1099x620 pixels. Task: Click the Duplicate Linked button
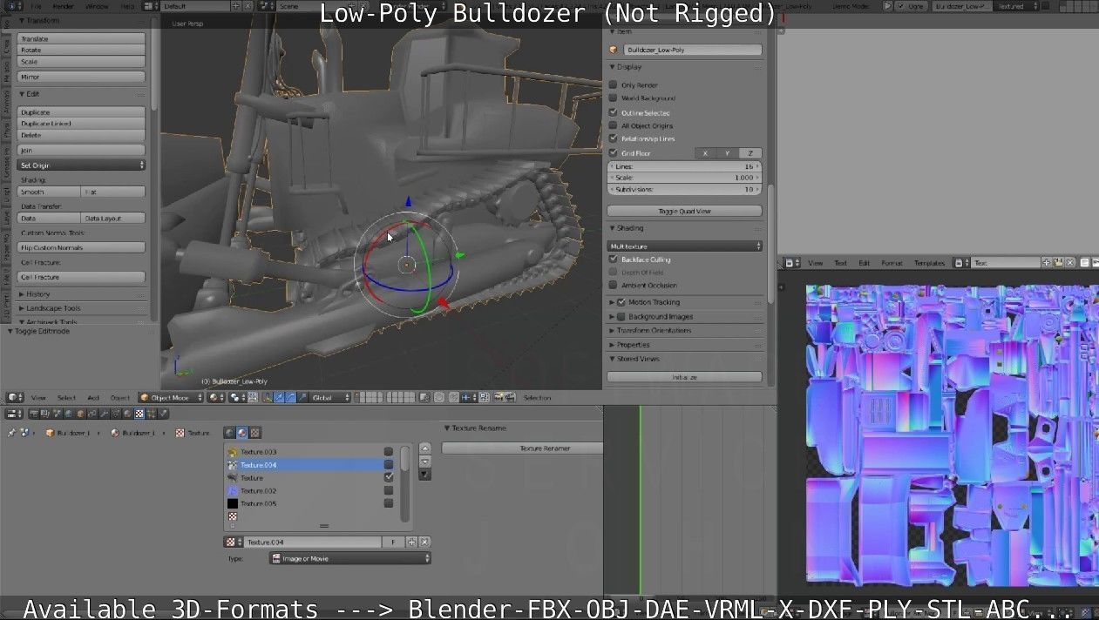tap(82, 124)
